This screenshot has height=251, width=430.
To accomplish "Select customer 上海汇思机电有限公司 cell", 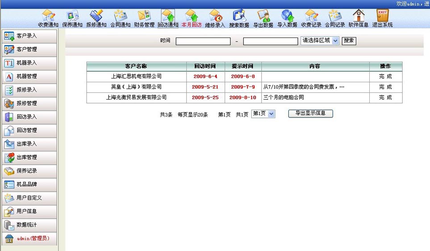I will pos(136,76).
